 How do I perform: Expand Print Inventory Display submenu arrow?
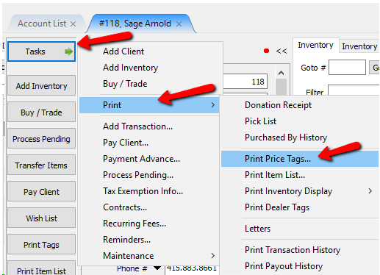(370, 191)
